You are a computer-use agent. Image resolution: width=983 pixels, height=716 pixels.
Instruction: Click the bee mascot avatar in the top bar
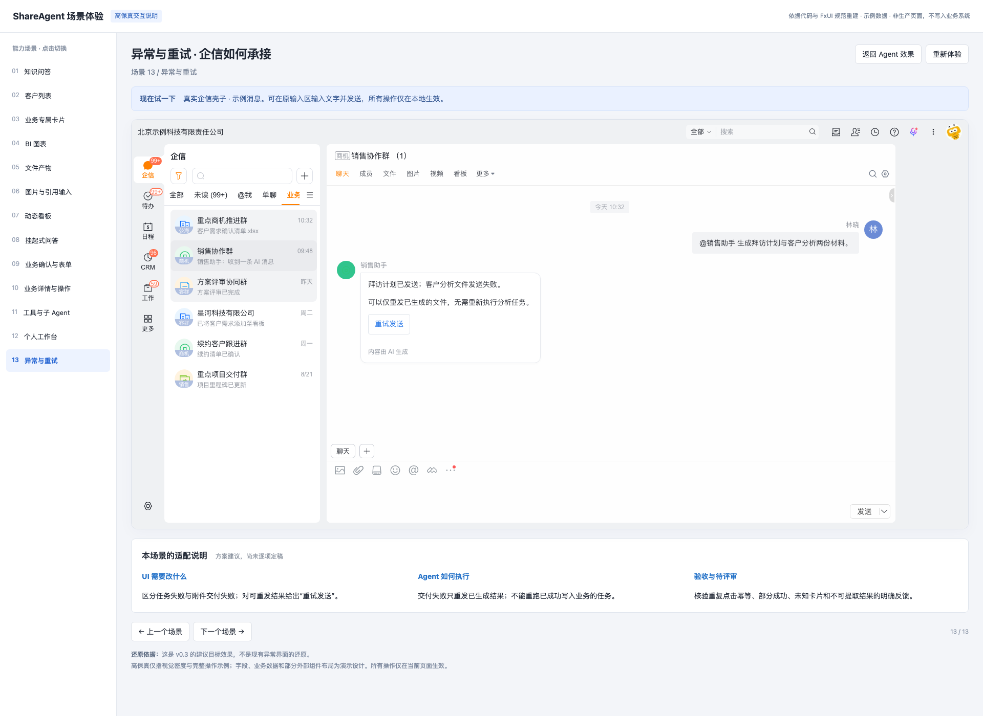coord(953,132)
